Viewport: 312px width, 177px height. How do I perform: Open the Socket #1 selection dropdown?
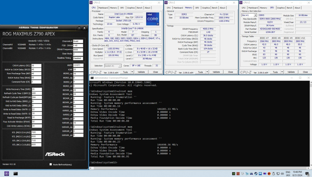coord(120,66)
